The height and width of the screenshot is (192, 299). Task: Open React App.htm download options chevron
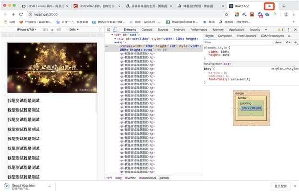[x=50, y=186]
